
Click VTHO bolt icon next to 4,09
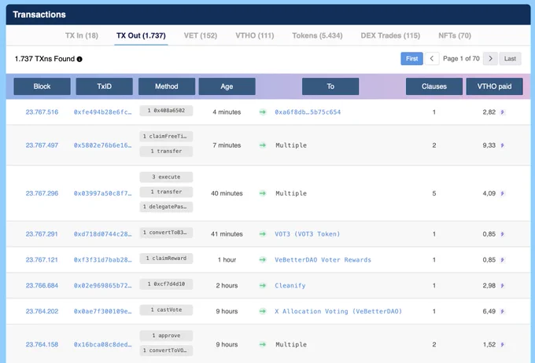pos(502,193)
